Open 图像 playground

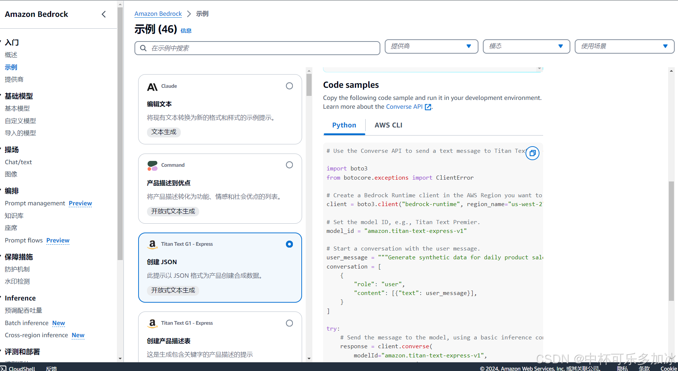tap(11, 174)
